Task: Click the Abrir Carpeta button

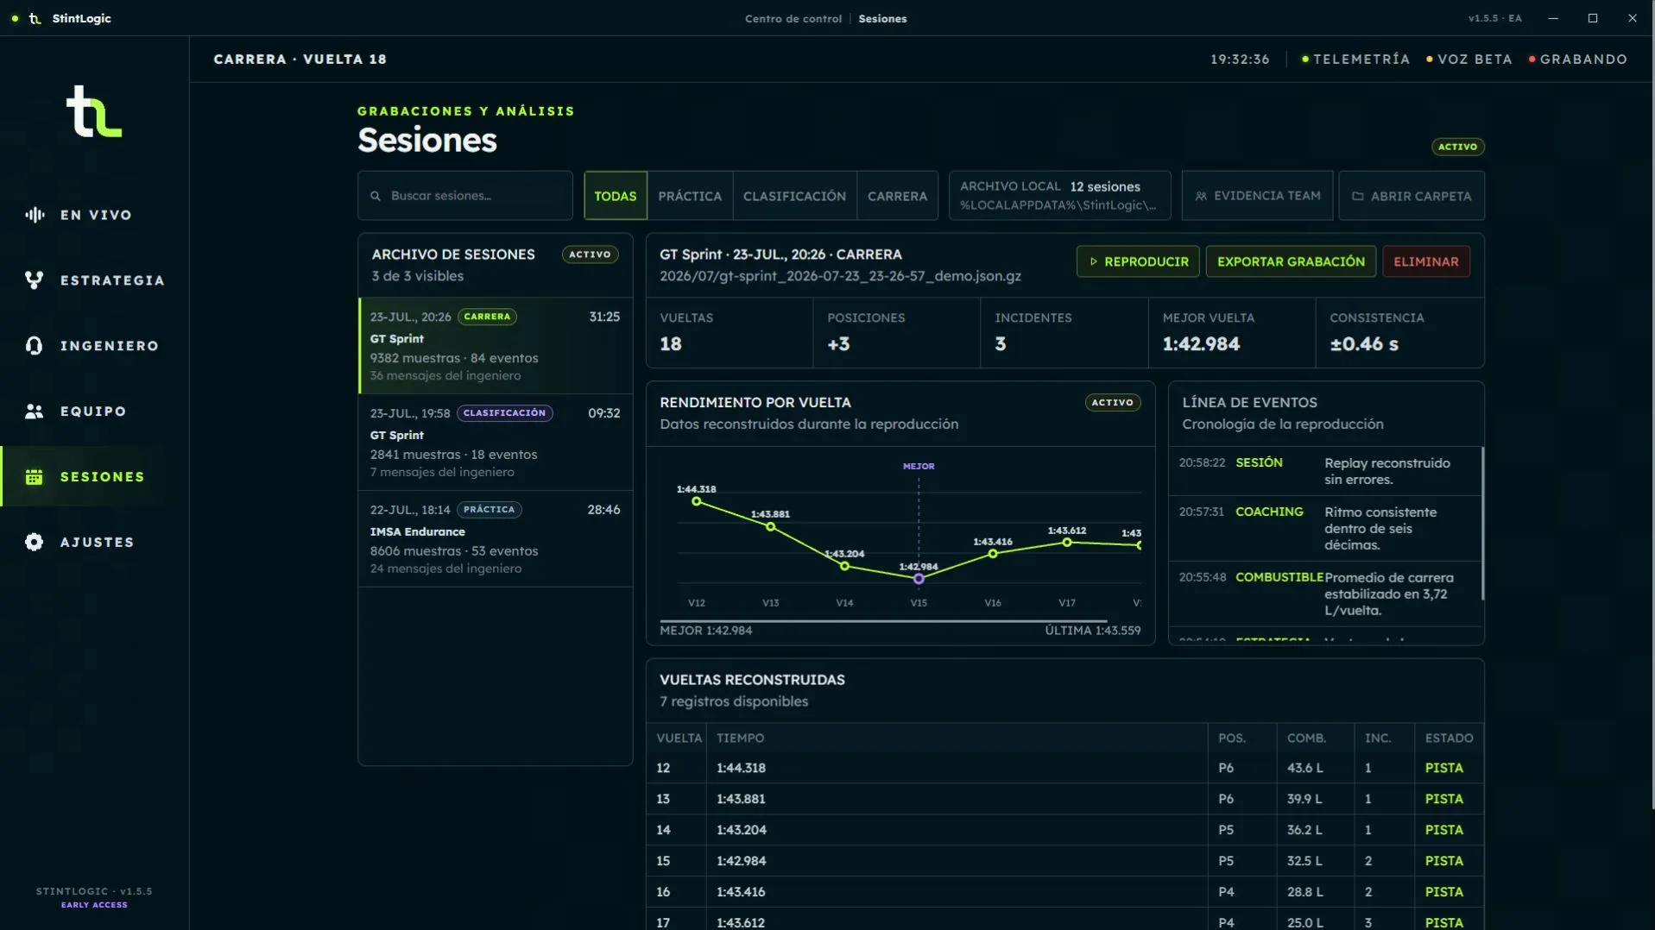Action: pyautogui.click(x=1412, y=196)
